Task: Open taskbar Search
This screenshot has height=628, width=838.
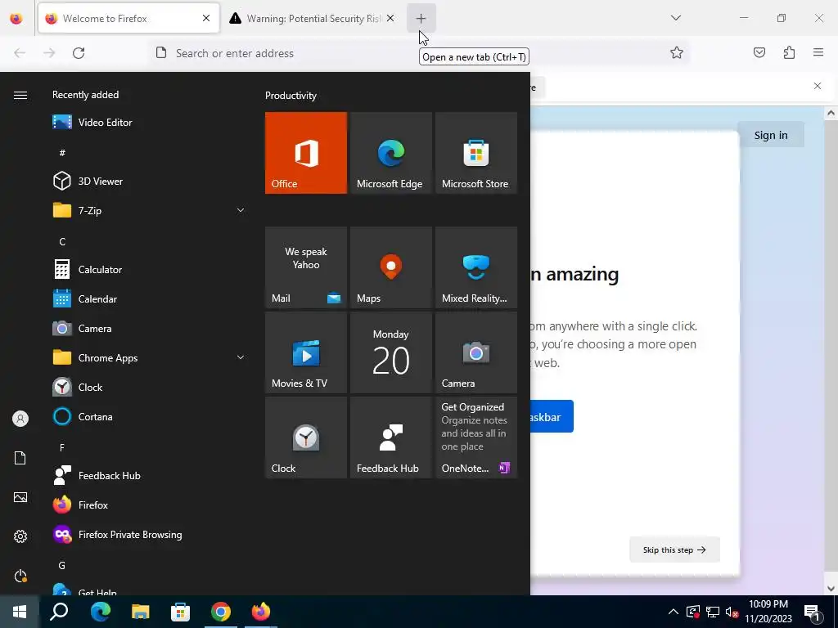Action: [x=59, y=612]
